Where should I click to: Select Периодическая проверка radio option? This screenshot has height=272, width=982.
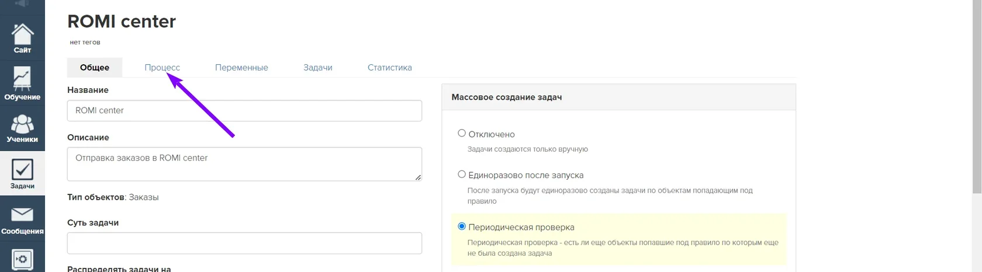point(462,226)
